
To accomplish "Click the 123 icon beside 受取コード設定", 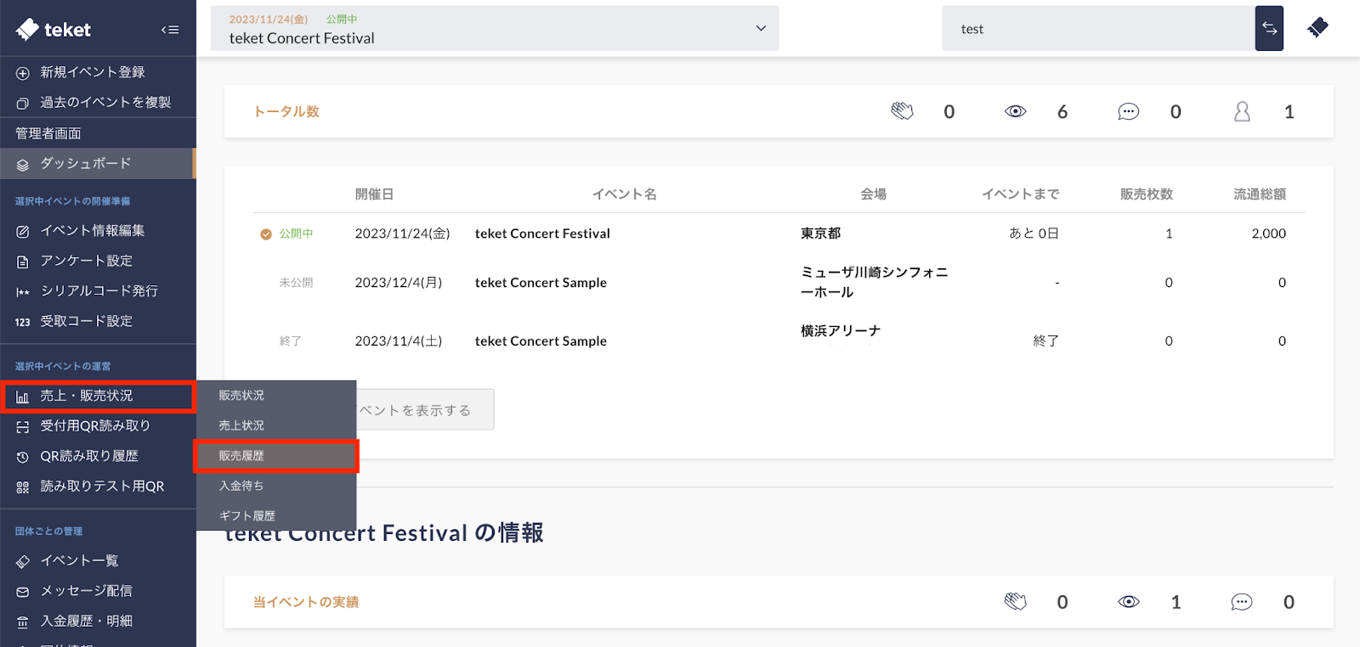I will (23, 322).
